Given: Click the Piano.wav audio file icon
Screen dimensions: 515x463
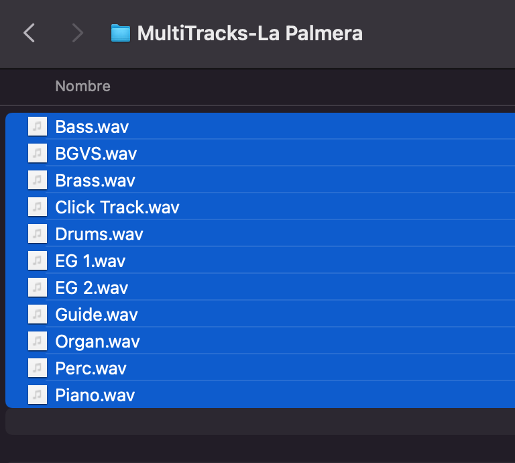Looking at the screenshot, I should pyautogui.click(x=38, y=395).
